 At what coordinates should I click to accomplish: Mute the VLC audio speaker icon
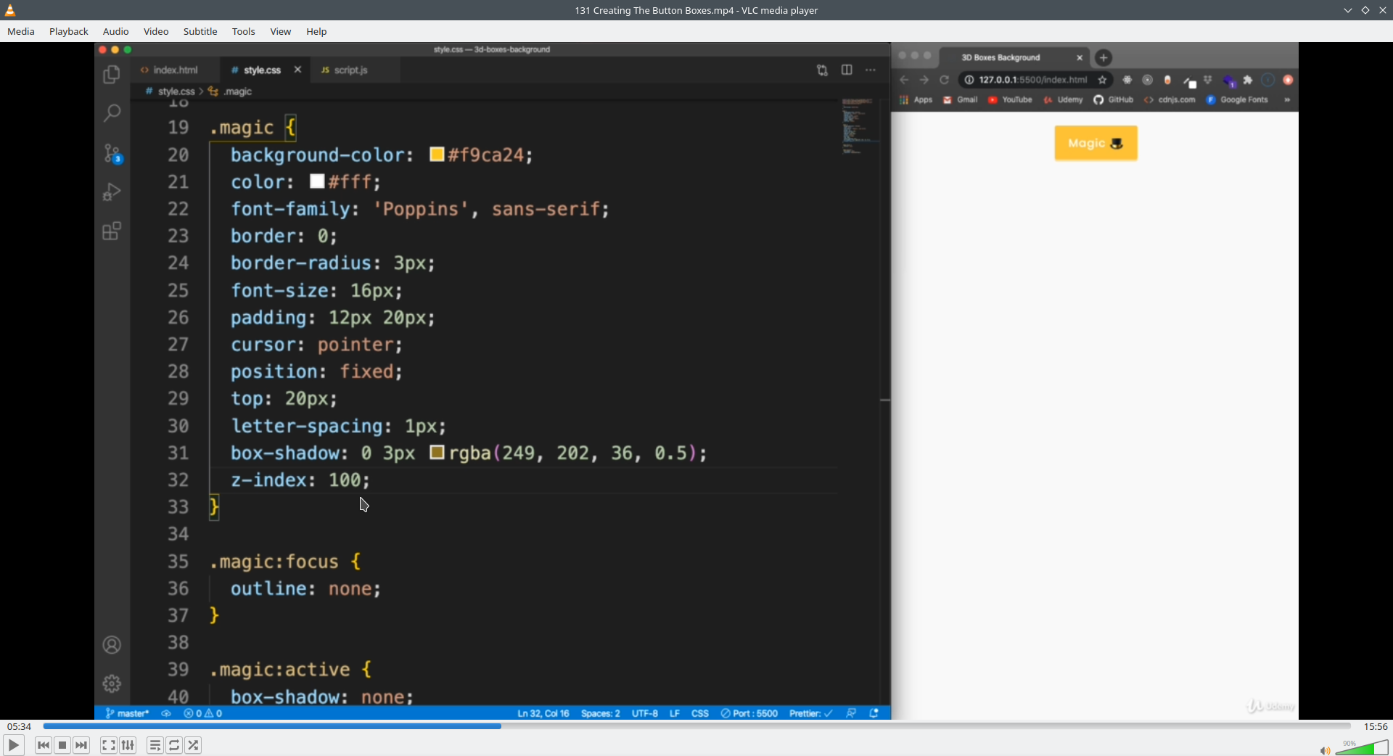(x=1325, y=750)
